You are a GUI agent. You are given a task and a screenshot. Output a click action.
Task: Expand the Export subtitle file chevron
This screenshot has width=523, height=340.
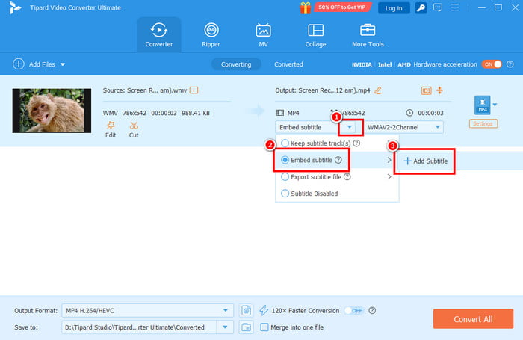click(389, 177)
